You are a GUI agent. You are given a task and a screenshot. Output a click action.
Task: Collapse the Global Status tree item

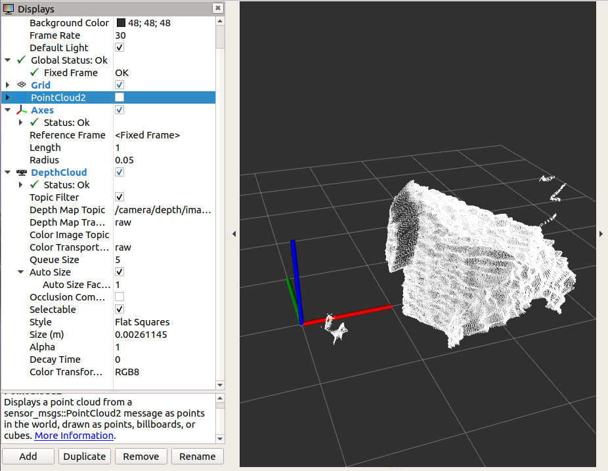pyautogui.click(x=8, y=60)
